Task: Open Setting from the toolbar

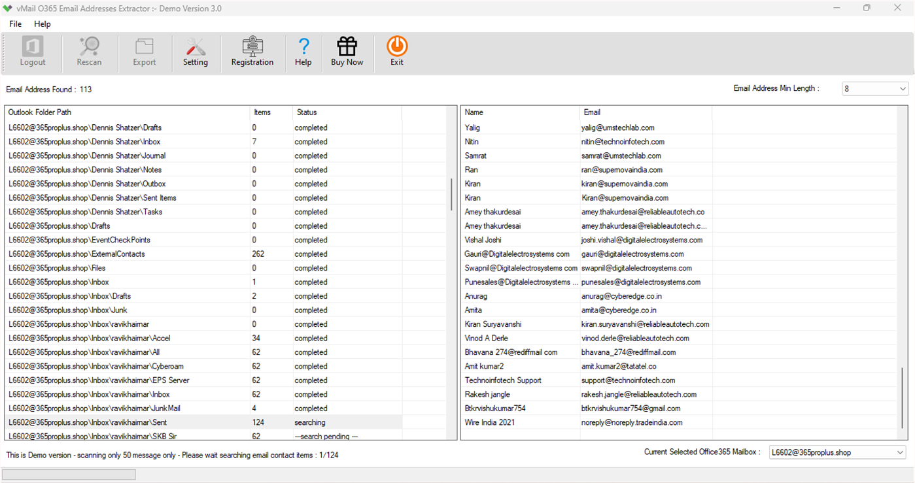Action: click(x=196, y=52)
